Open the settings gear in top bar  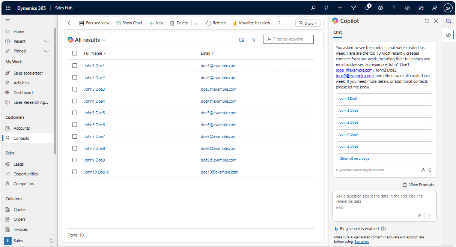381,8
